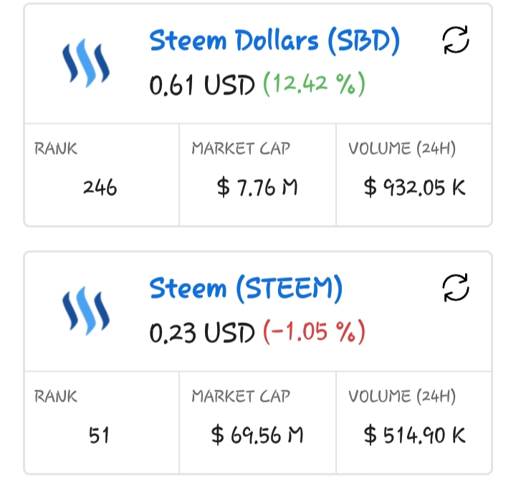Click the green 12.42 % change
The width and height of the screenshot is (516, 495).
tap(315, 84)
